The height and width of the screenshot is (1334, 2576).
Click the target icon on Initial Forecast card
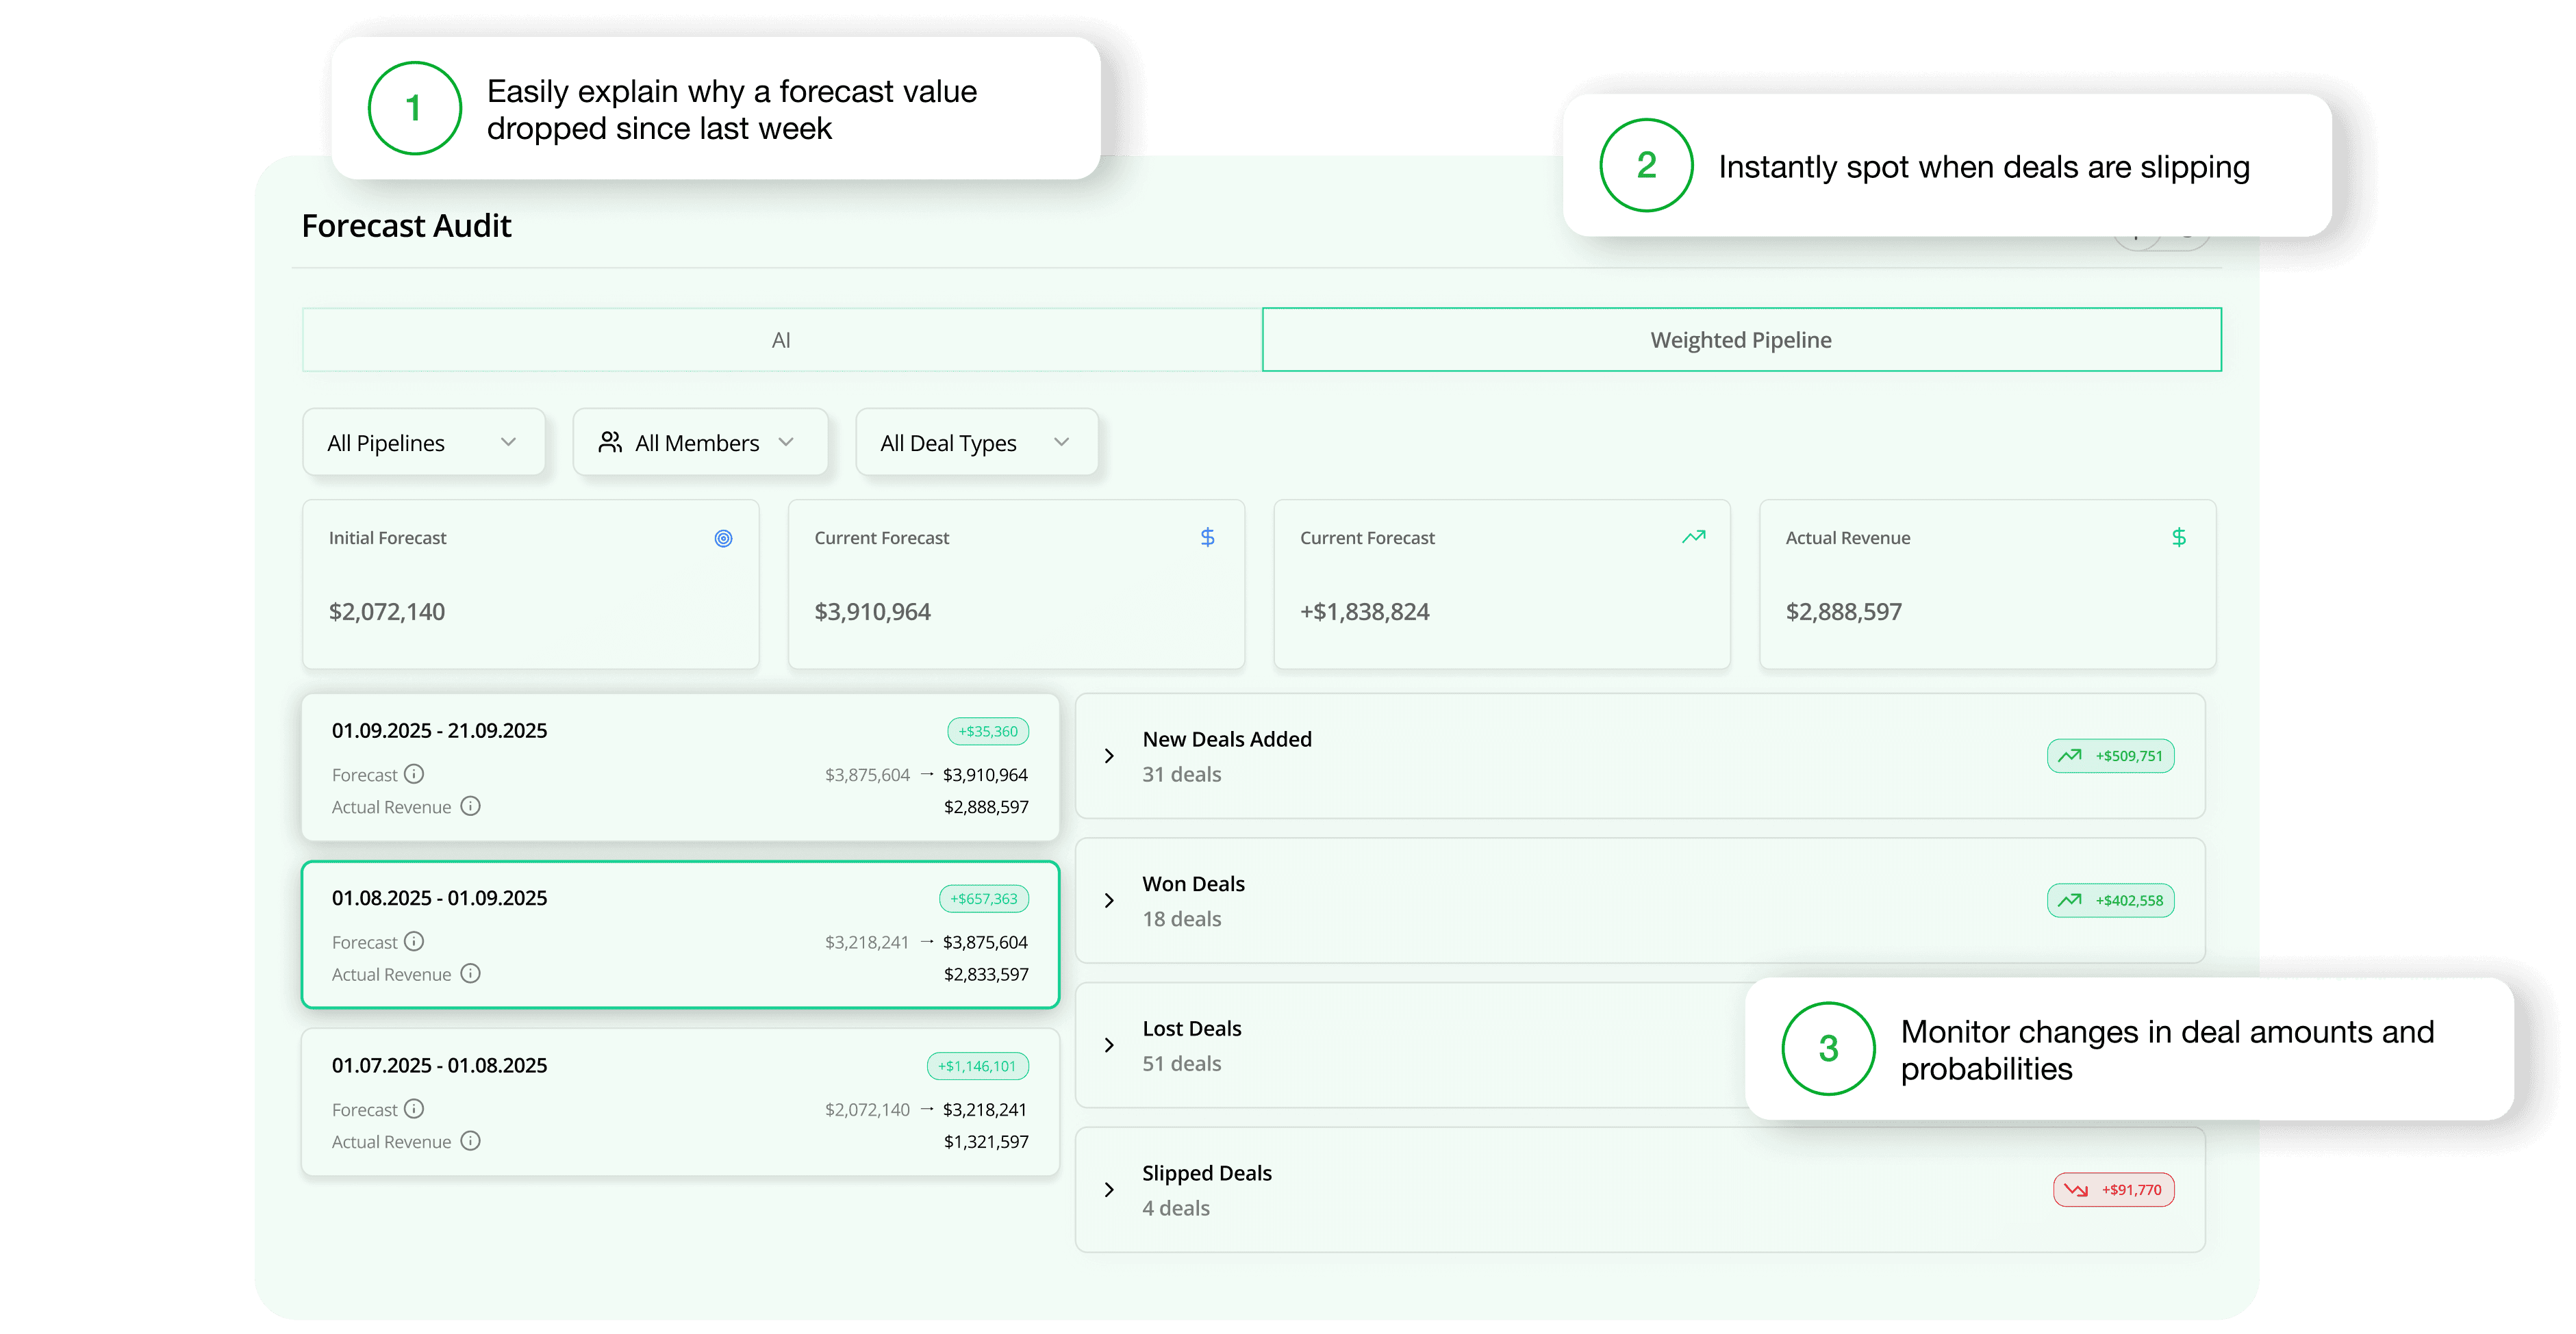click(723, 539)
